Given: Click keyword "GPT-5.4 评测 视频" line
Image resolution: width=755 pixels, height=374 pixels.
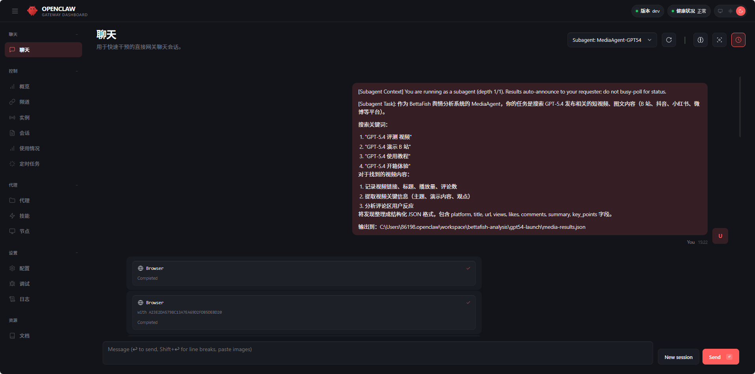Looking at the screenshot, I should 388,137.
